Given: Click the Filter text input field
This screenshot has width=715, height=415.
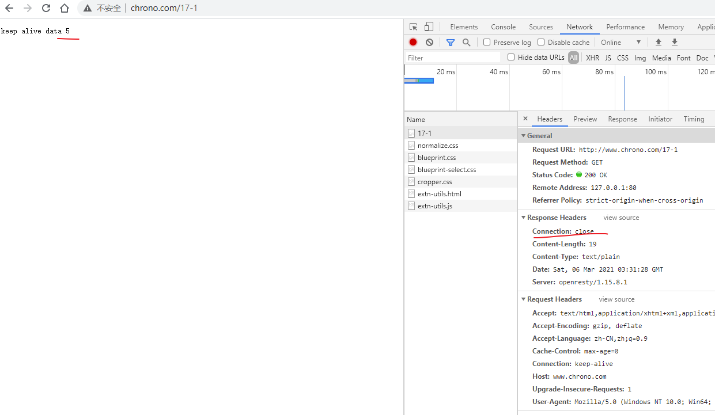Looking at the screenshot, I should click(x=452, y=58).
